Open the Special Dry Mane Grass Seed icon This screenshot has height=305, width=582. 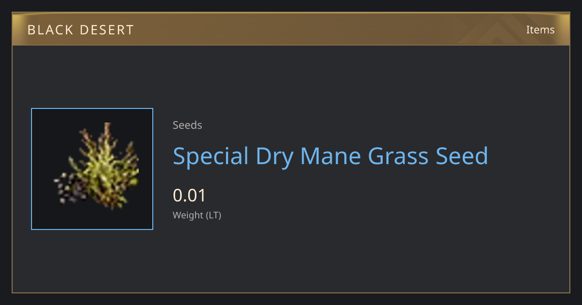pyautogui.click(x=92, y=169)
